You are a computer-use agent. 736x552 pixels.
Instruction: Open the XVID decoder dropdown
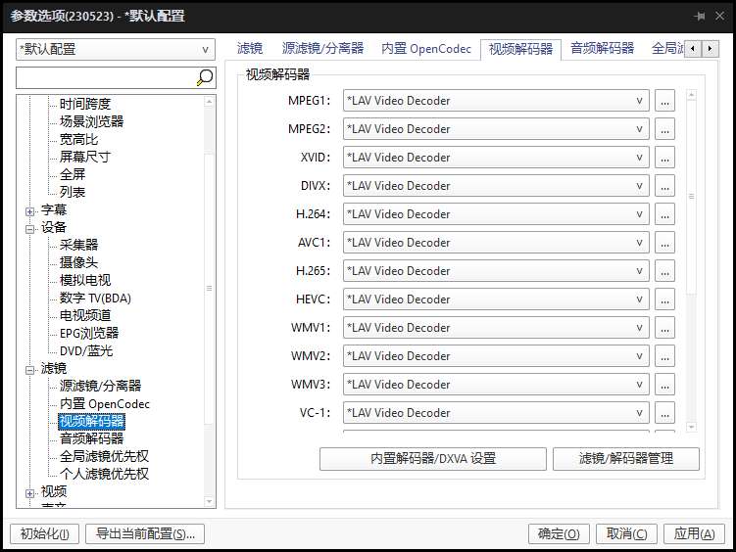point(495,158)
